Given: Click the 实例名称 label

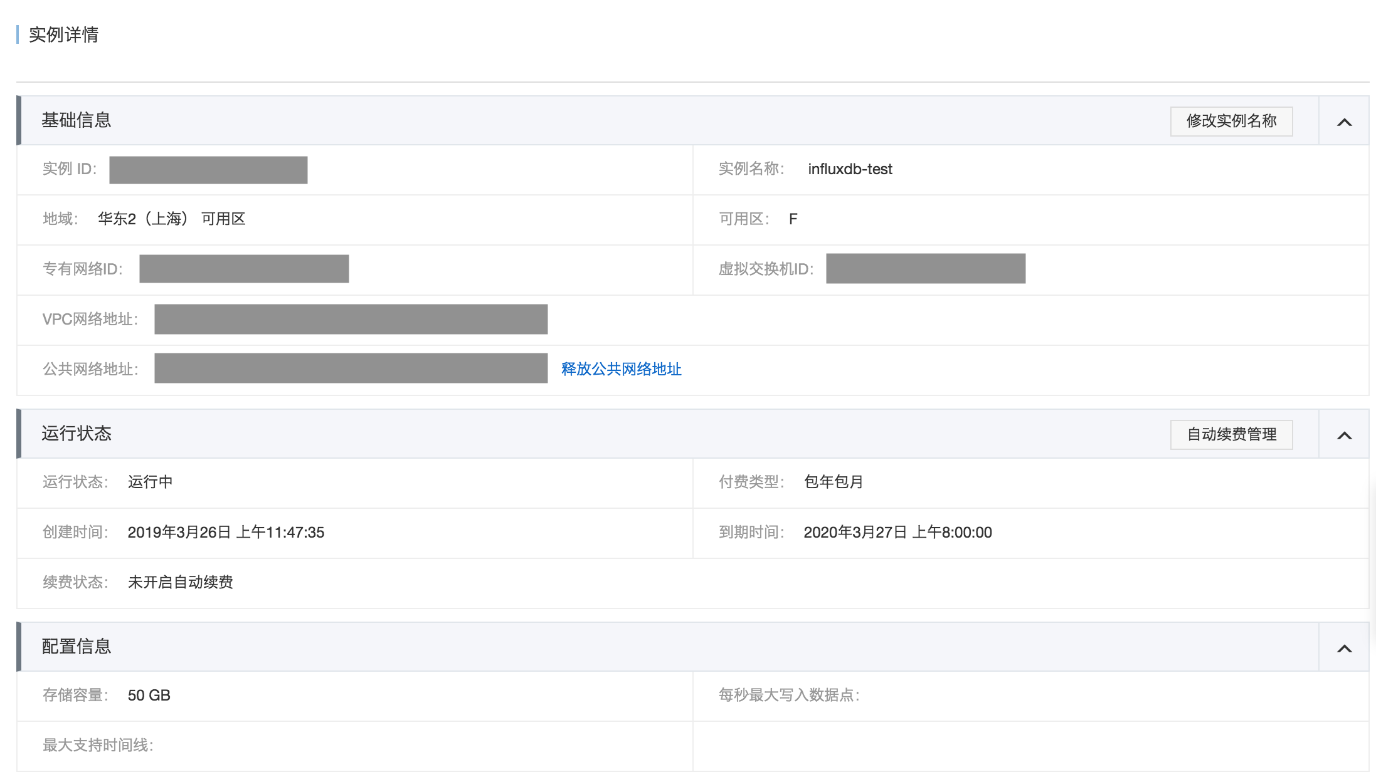Looking at the screenshot, I should point(751,169).
